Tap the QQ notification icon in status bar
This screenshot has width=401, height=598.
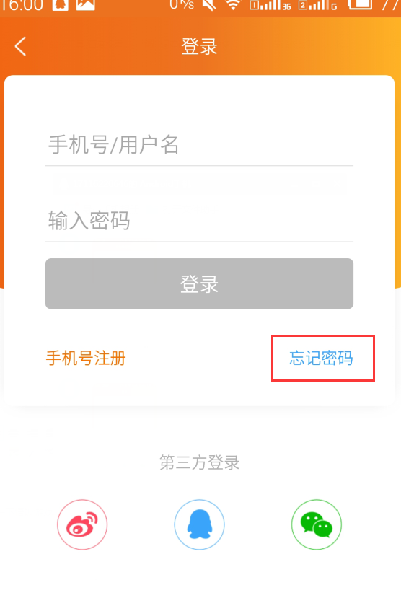click(x=61, y=5)
